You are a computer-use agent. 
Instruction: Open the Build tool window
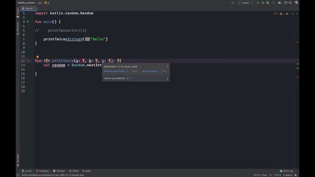pos(87,171)
